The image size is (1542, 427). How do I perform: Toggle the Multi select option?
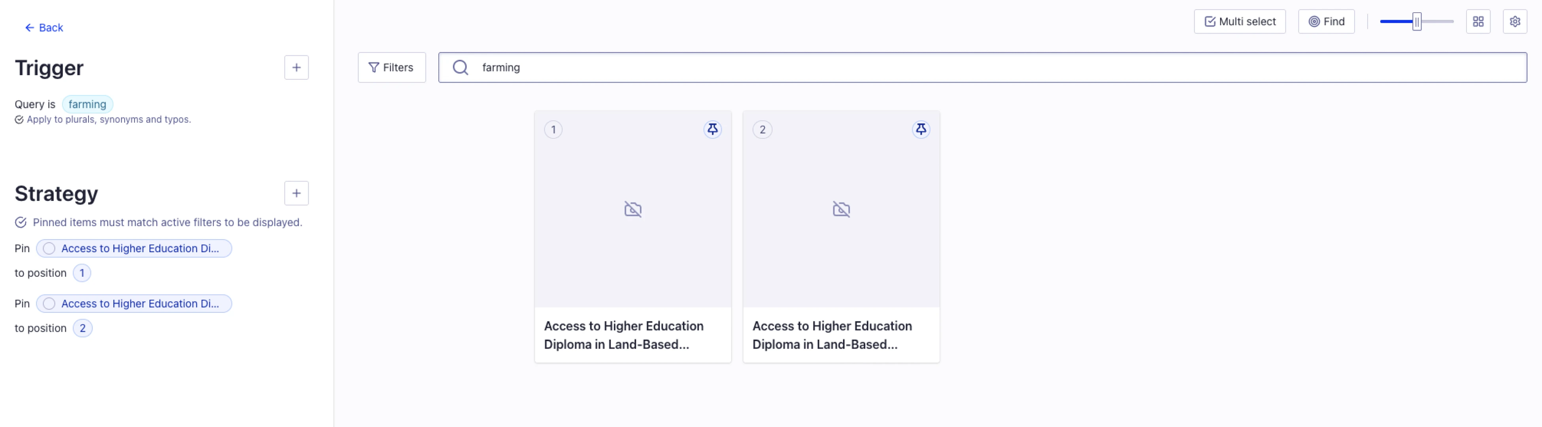tap(1239, 22)
